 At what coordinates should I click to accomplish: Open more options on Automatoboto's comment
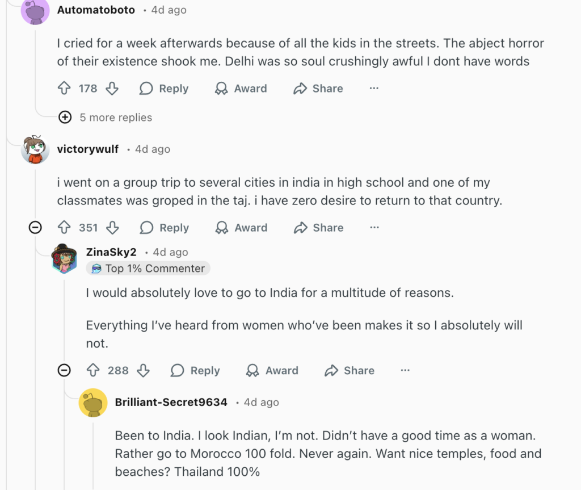pyautogui.click(x=374, y=89)
